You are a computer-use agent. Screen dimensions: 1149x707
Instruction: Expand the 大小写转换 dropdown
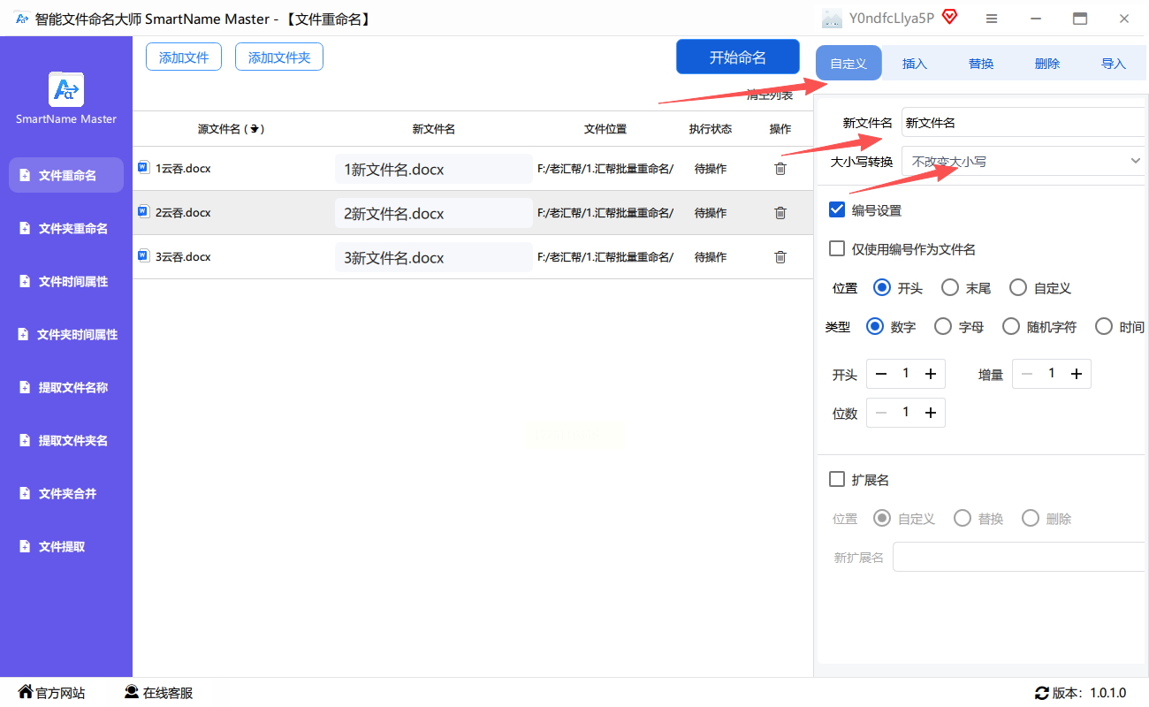coord(1136,161)
